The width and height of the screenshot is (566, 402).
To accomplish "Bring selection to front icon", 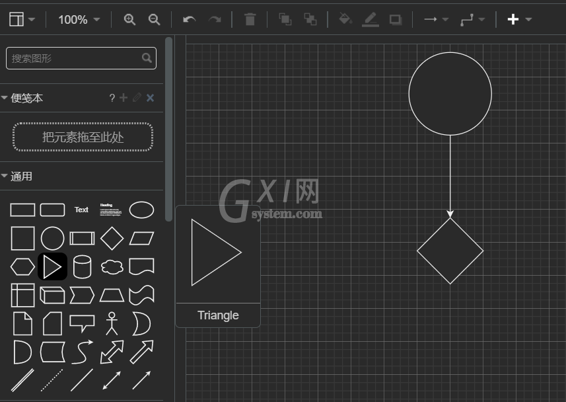I will [285, 19].
